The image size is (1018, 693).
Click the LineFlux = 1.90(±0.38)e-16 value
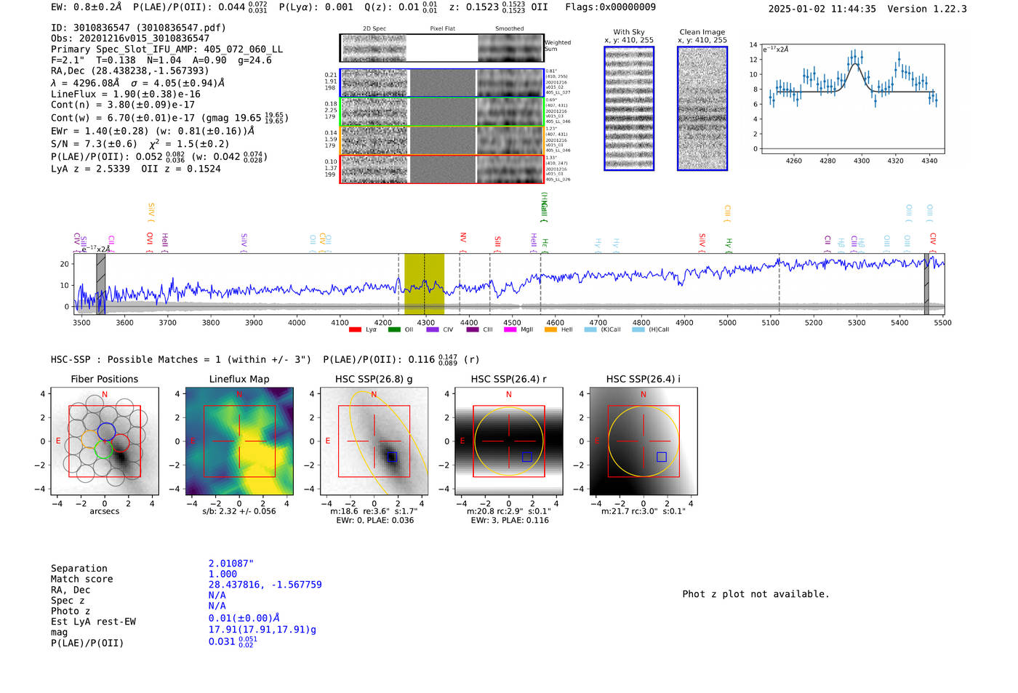126,94
